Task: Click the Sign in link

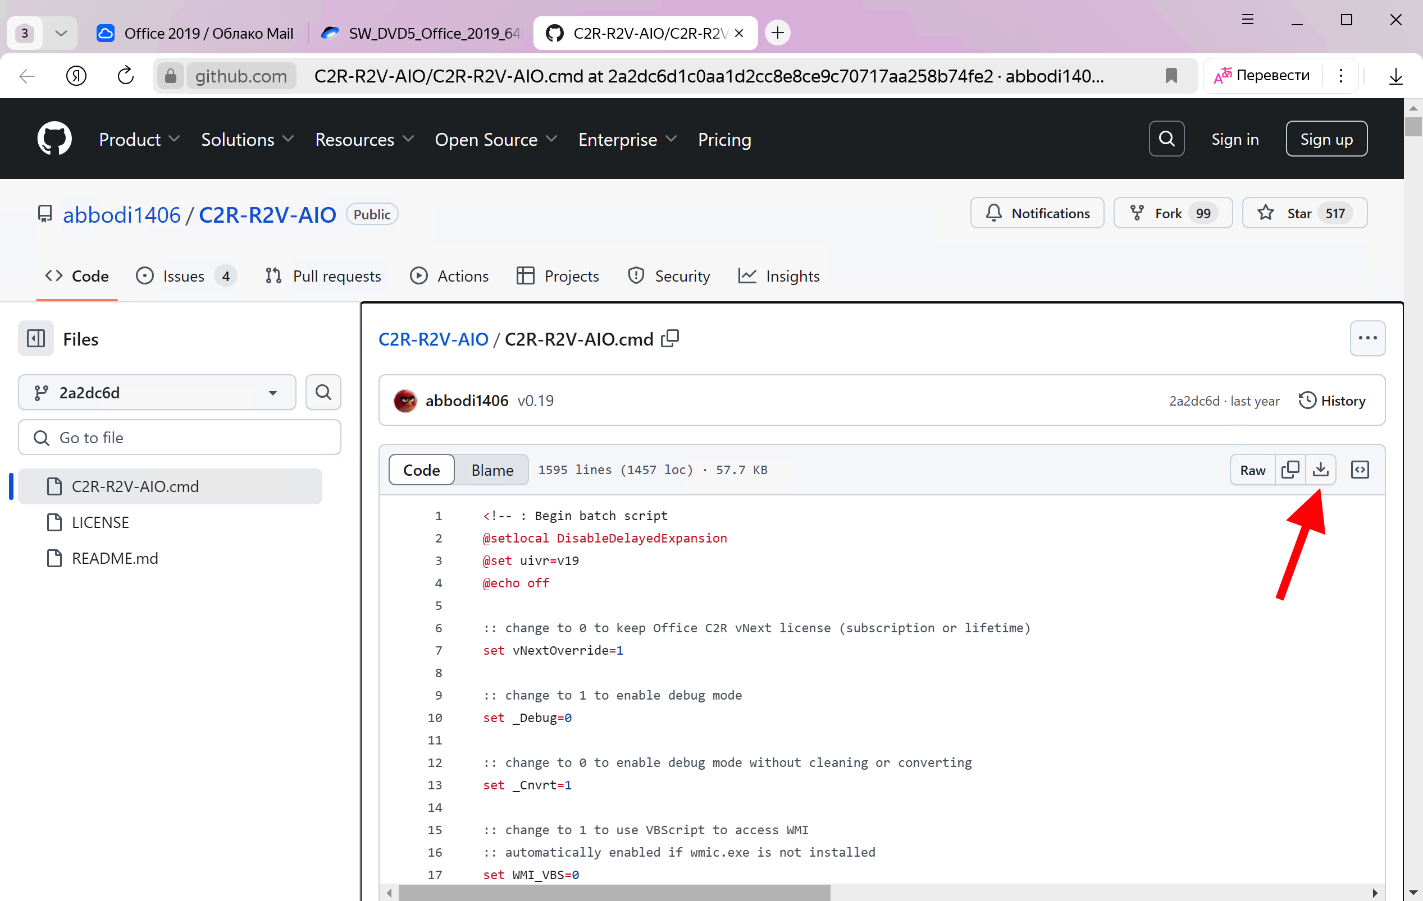Action: click(x=1235, y=139)
